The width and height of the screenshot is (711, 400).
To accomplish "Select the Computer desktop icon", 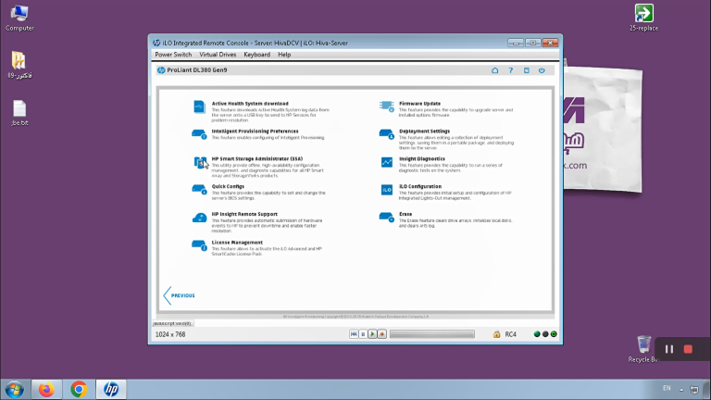I will [19, 19].
